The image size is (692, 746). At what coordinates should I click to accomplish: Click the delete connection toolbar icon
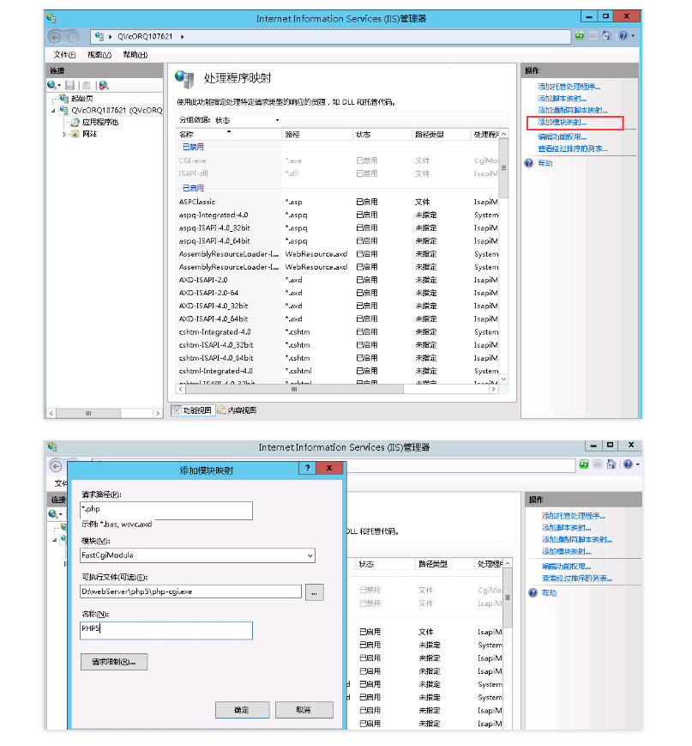point(104,85)
